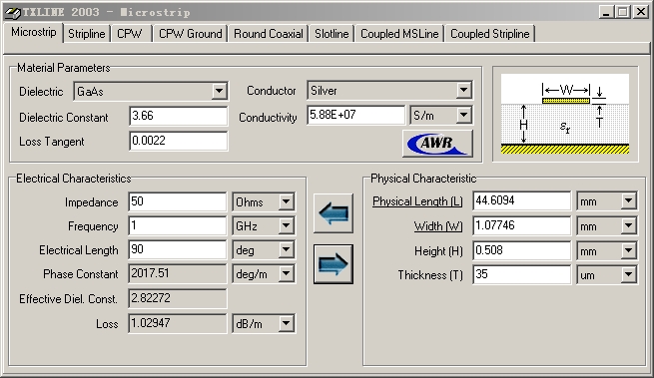
Task: Go to the Coupled Stripline tab
Action: (x=489, y=34)
